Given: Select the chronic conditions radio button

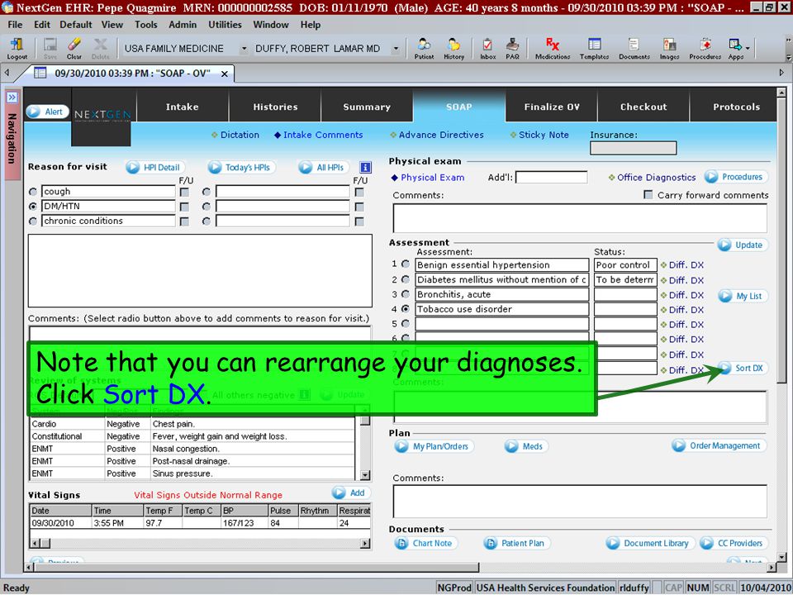Looking at the screenshot, I should click(x=33, y=221).
